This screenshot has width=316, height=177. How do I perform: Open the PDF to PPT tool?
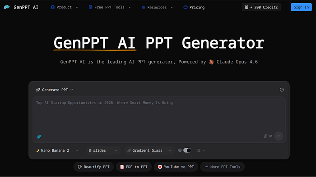(x=134, y=167)
